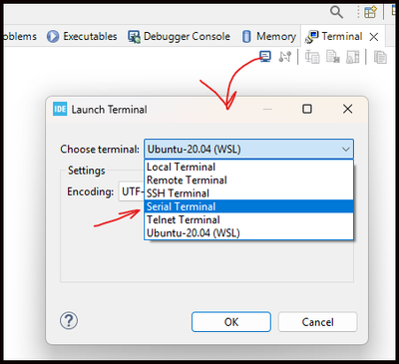
Task: Open the Encoding combo box
Action: coord(132,191)
